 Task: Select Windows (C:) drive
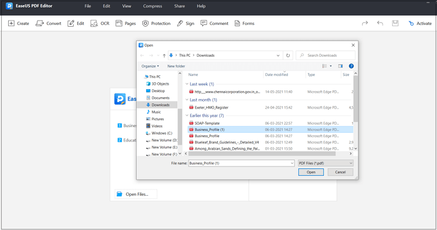click(159, 133)
